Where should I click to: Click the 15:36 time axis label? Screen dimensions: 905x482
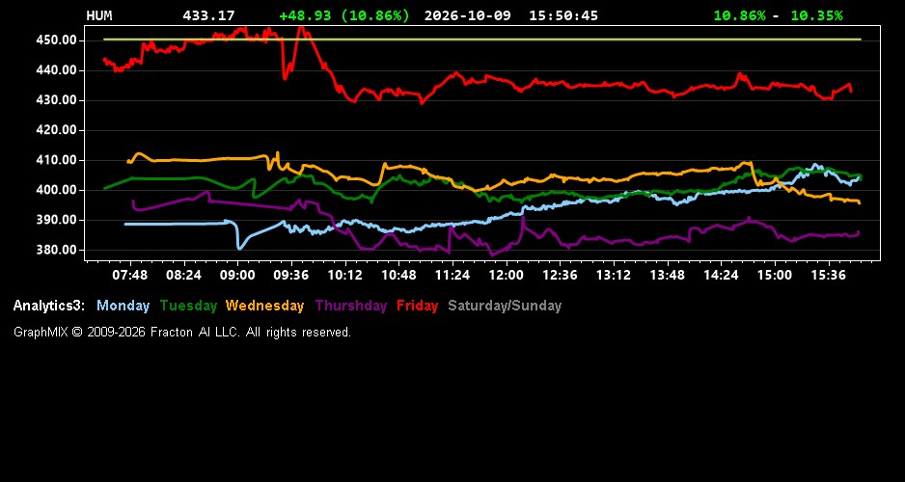tap(828, 275)
